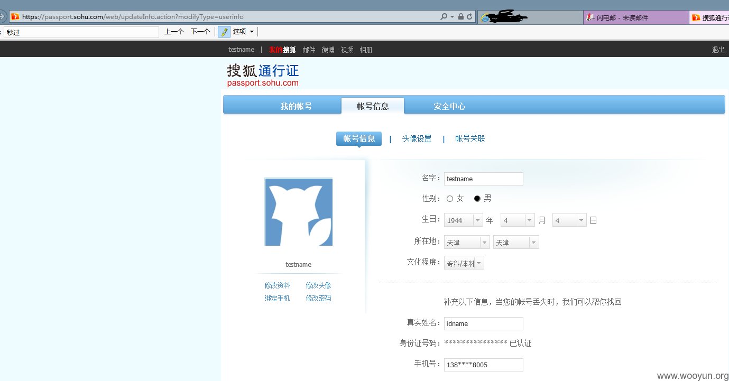This screenshot has height=381, width=729.
Task: Select the 帐号信息 sub-tab pill
Action: [359, 138]
